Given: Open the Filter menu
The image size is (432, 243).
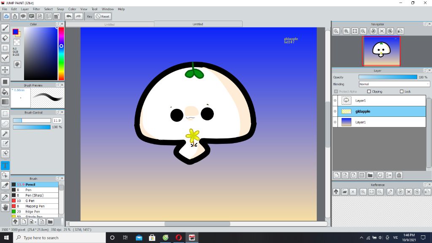Looking at the screenshot, I should pyautogui.click(x=36, y=9).
